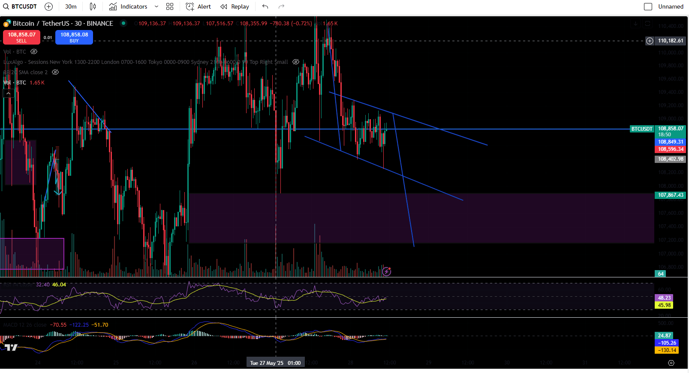689x373 pixels.
Task: Select the MACD 12 26 close legend
Action: tap(25, 325)
